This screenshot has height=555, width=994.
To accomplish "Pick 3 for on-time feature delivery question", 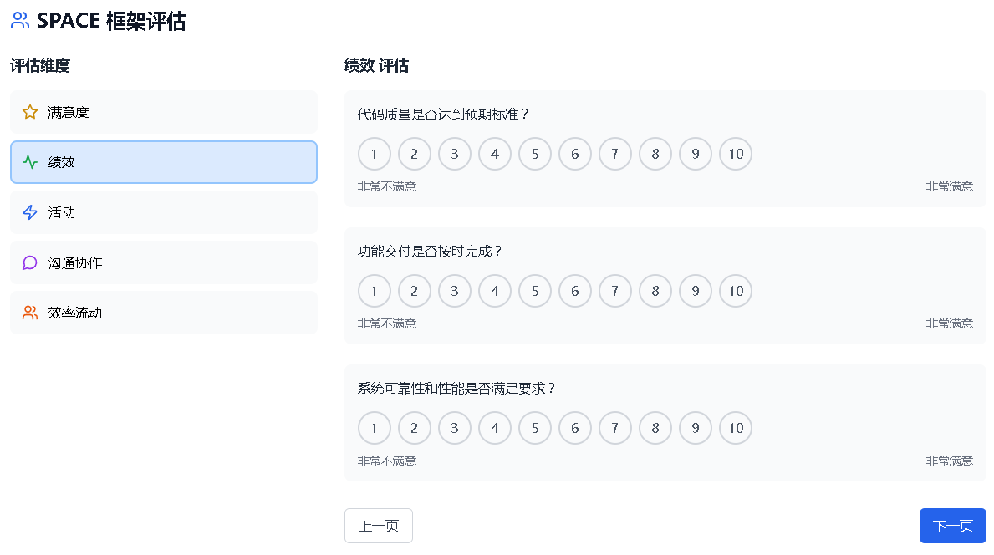I will point(455,291).
